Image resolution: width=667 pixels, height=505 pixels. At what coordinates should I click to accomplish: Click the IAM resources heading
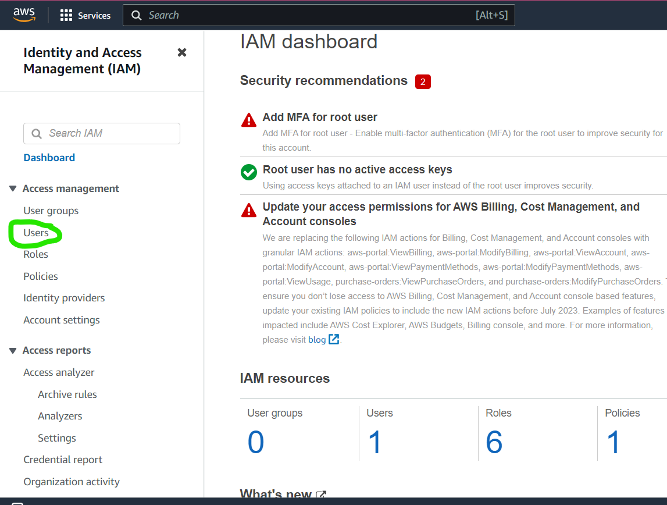284,378
